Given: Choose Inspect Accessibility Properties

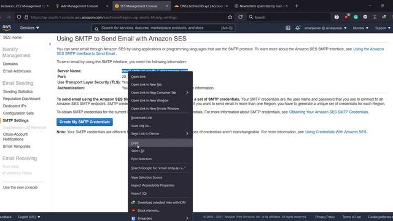Looking at the screenshot, I should tap(160, 185).
